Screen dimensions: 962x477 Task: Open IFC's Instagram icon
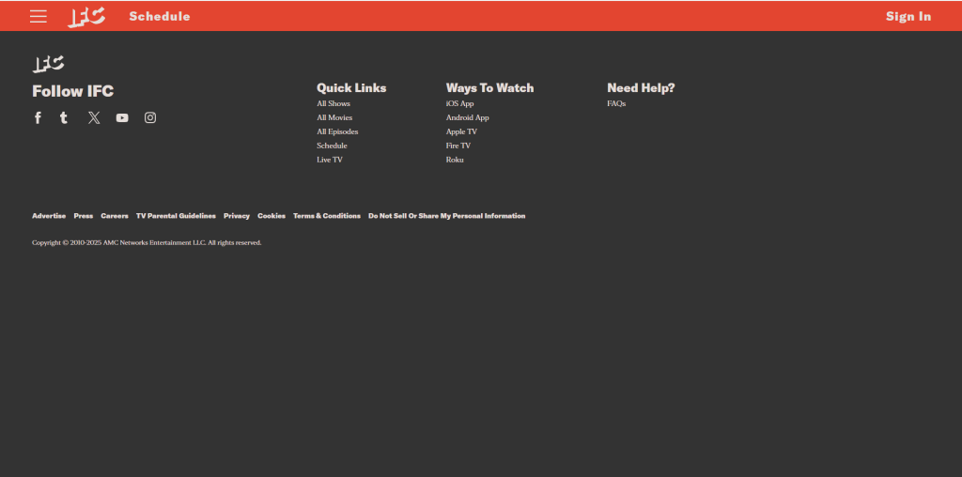150,117
